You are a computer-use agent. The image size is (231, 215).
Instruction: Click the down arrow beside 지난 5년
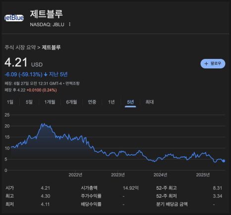click(x=46, y=75)
